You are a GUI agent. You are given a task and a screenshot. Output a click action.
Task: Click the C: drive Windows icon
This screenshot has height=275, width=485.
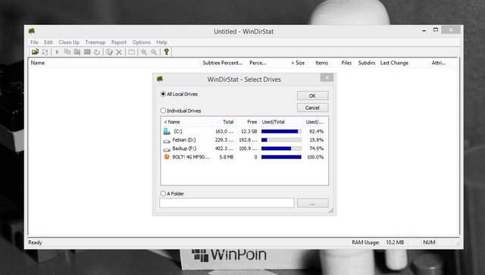coord(167,132)
